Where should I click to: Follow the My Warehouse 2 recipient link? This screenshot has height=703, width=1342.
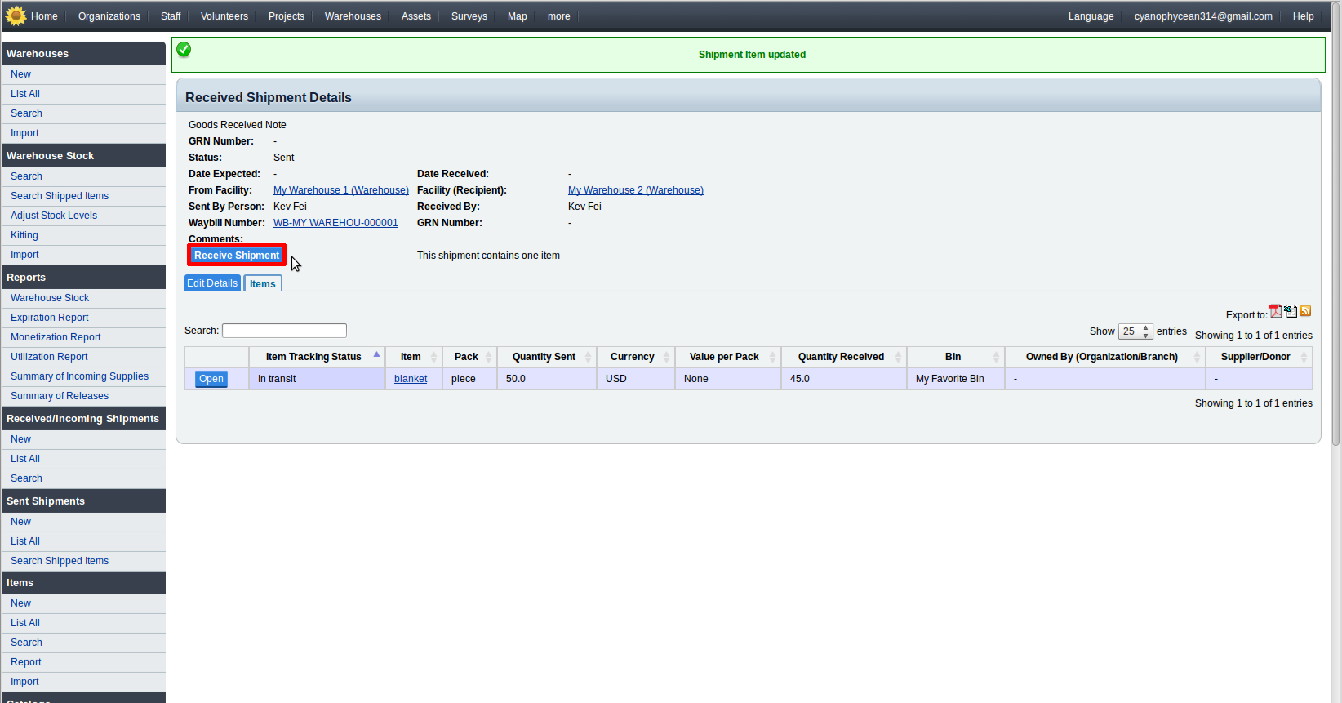pyautogui.click(x=635, y=190)
